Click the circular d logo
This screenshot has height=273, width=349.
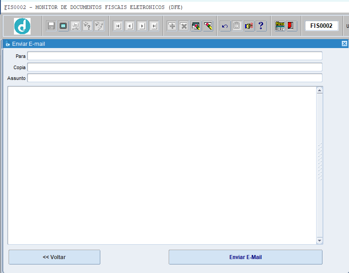pyautogui.click(x=22, y=26)
